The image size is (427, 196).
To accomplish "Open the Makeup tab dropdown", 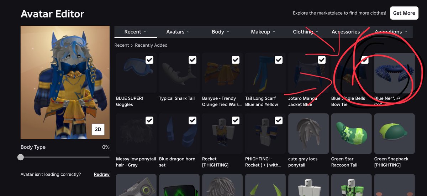I will pyautogui.click(x=263, y=32).
